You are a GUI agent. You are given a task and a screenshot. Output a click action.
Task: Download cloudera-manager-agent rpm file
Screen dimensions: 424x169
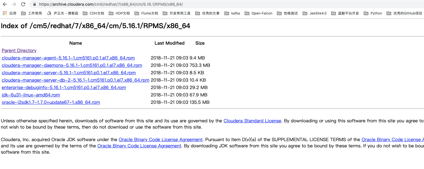pyautogui.click(x=68, y=58)
